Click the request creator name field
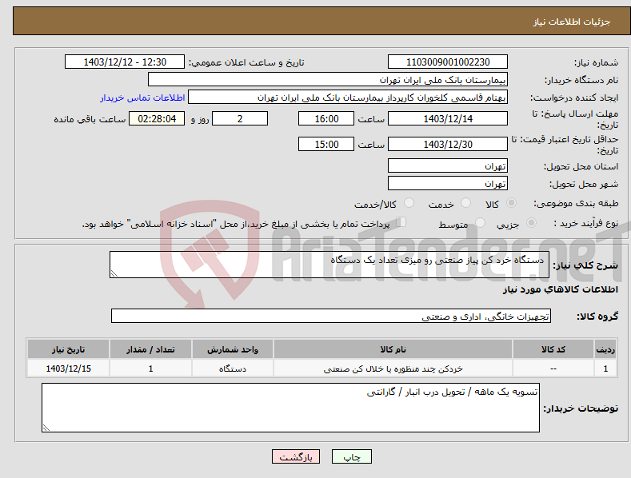The width and height of the screenshot is (631, 478). (348, 98)
